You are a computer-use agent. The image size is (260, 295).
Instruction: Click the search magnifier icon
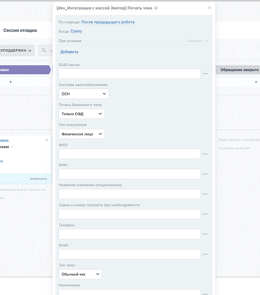44,50
